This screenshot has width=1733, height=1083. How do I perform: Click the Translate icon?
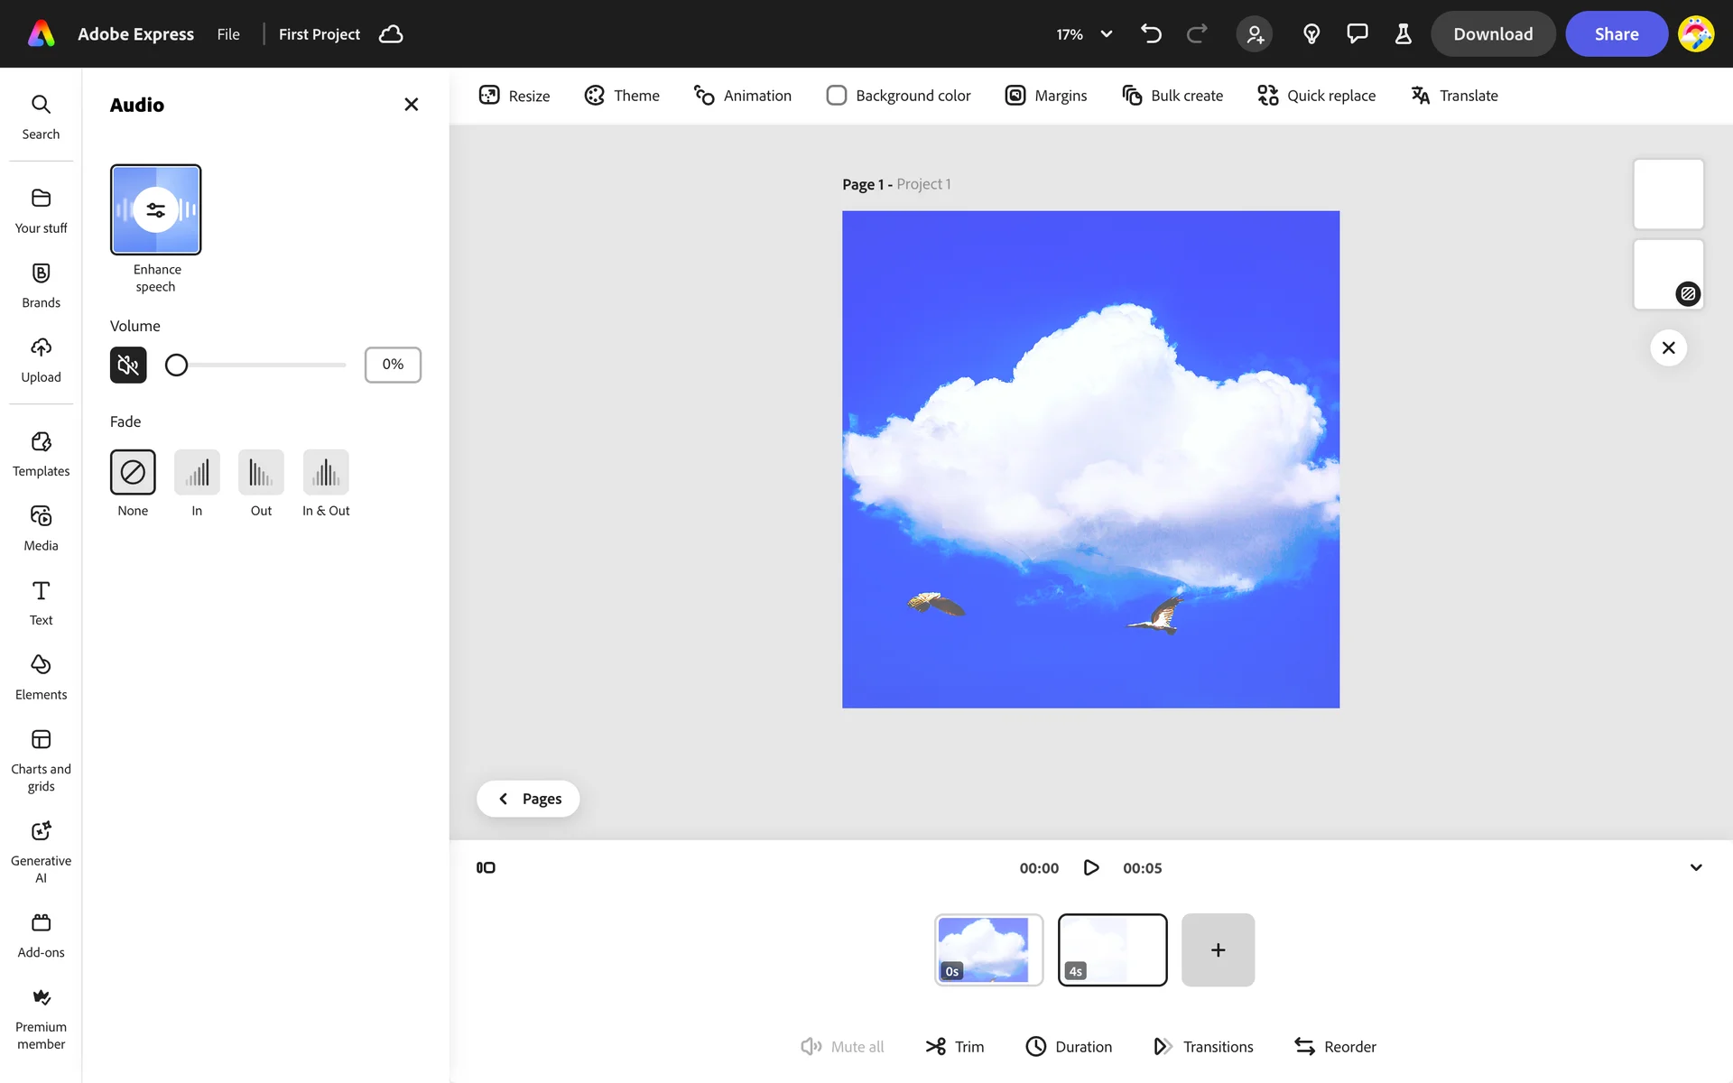1421,96
